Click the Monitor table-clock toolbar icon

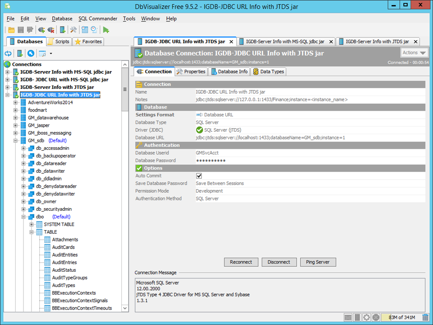(85, 30)
